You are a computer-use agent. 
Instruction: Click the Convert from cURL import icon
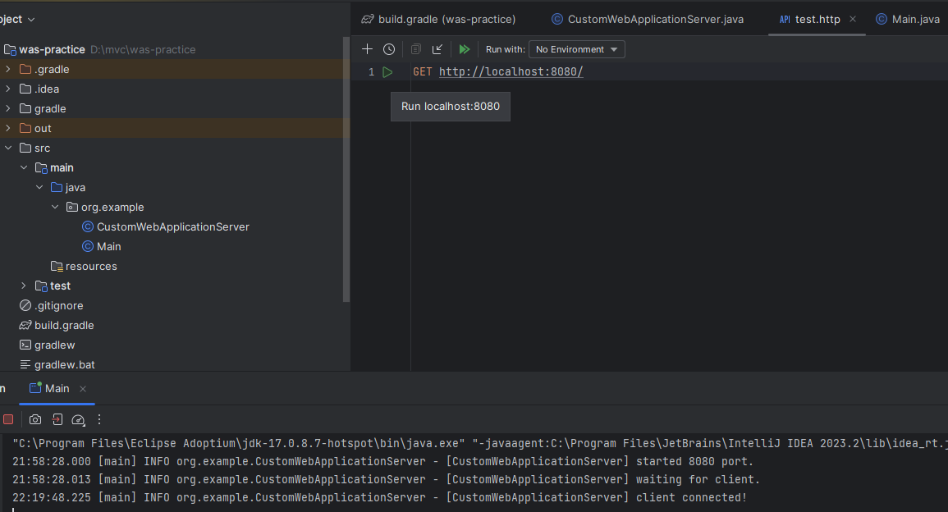click(437, 49)
